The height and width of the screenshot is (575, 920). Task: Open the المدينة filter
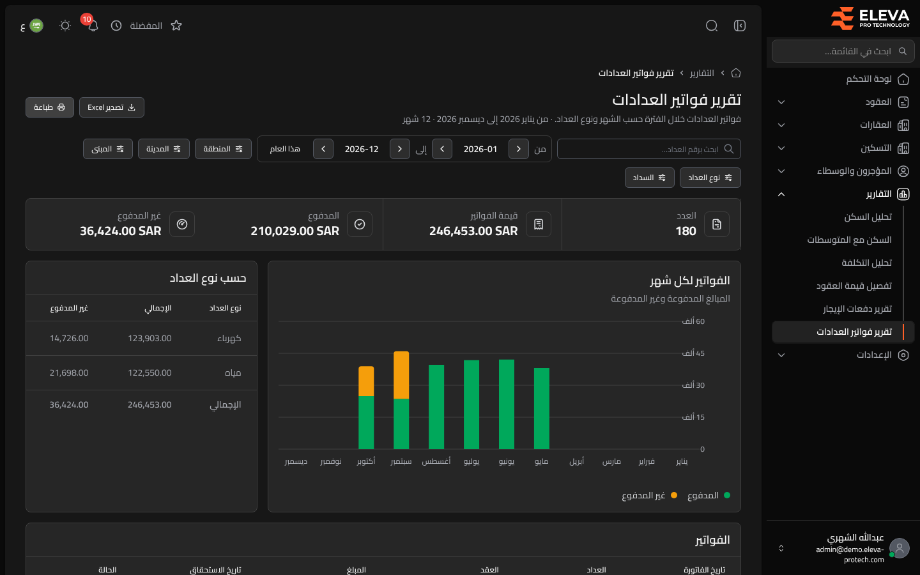click(x=164, y=149)
